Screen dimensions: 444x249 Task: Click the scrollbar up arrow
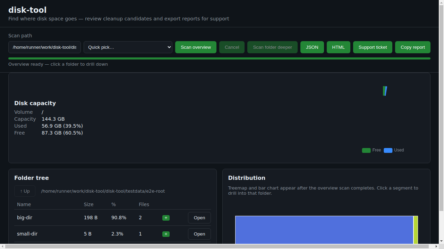pos(441,2)
